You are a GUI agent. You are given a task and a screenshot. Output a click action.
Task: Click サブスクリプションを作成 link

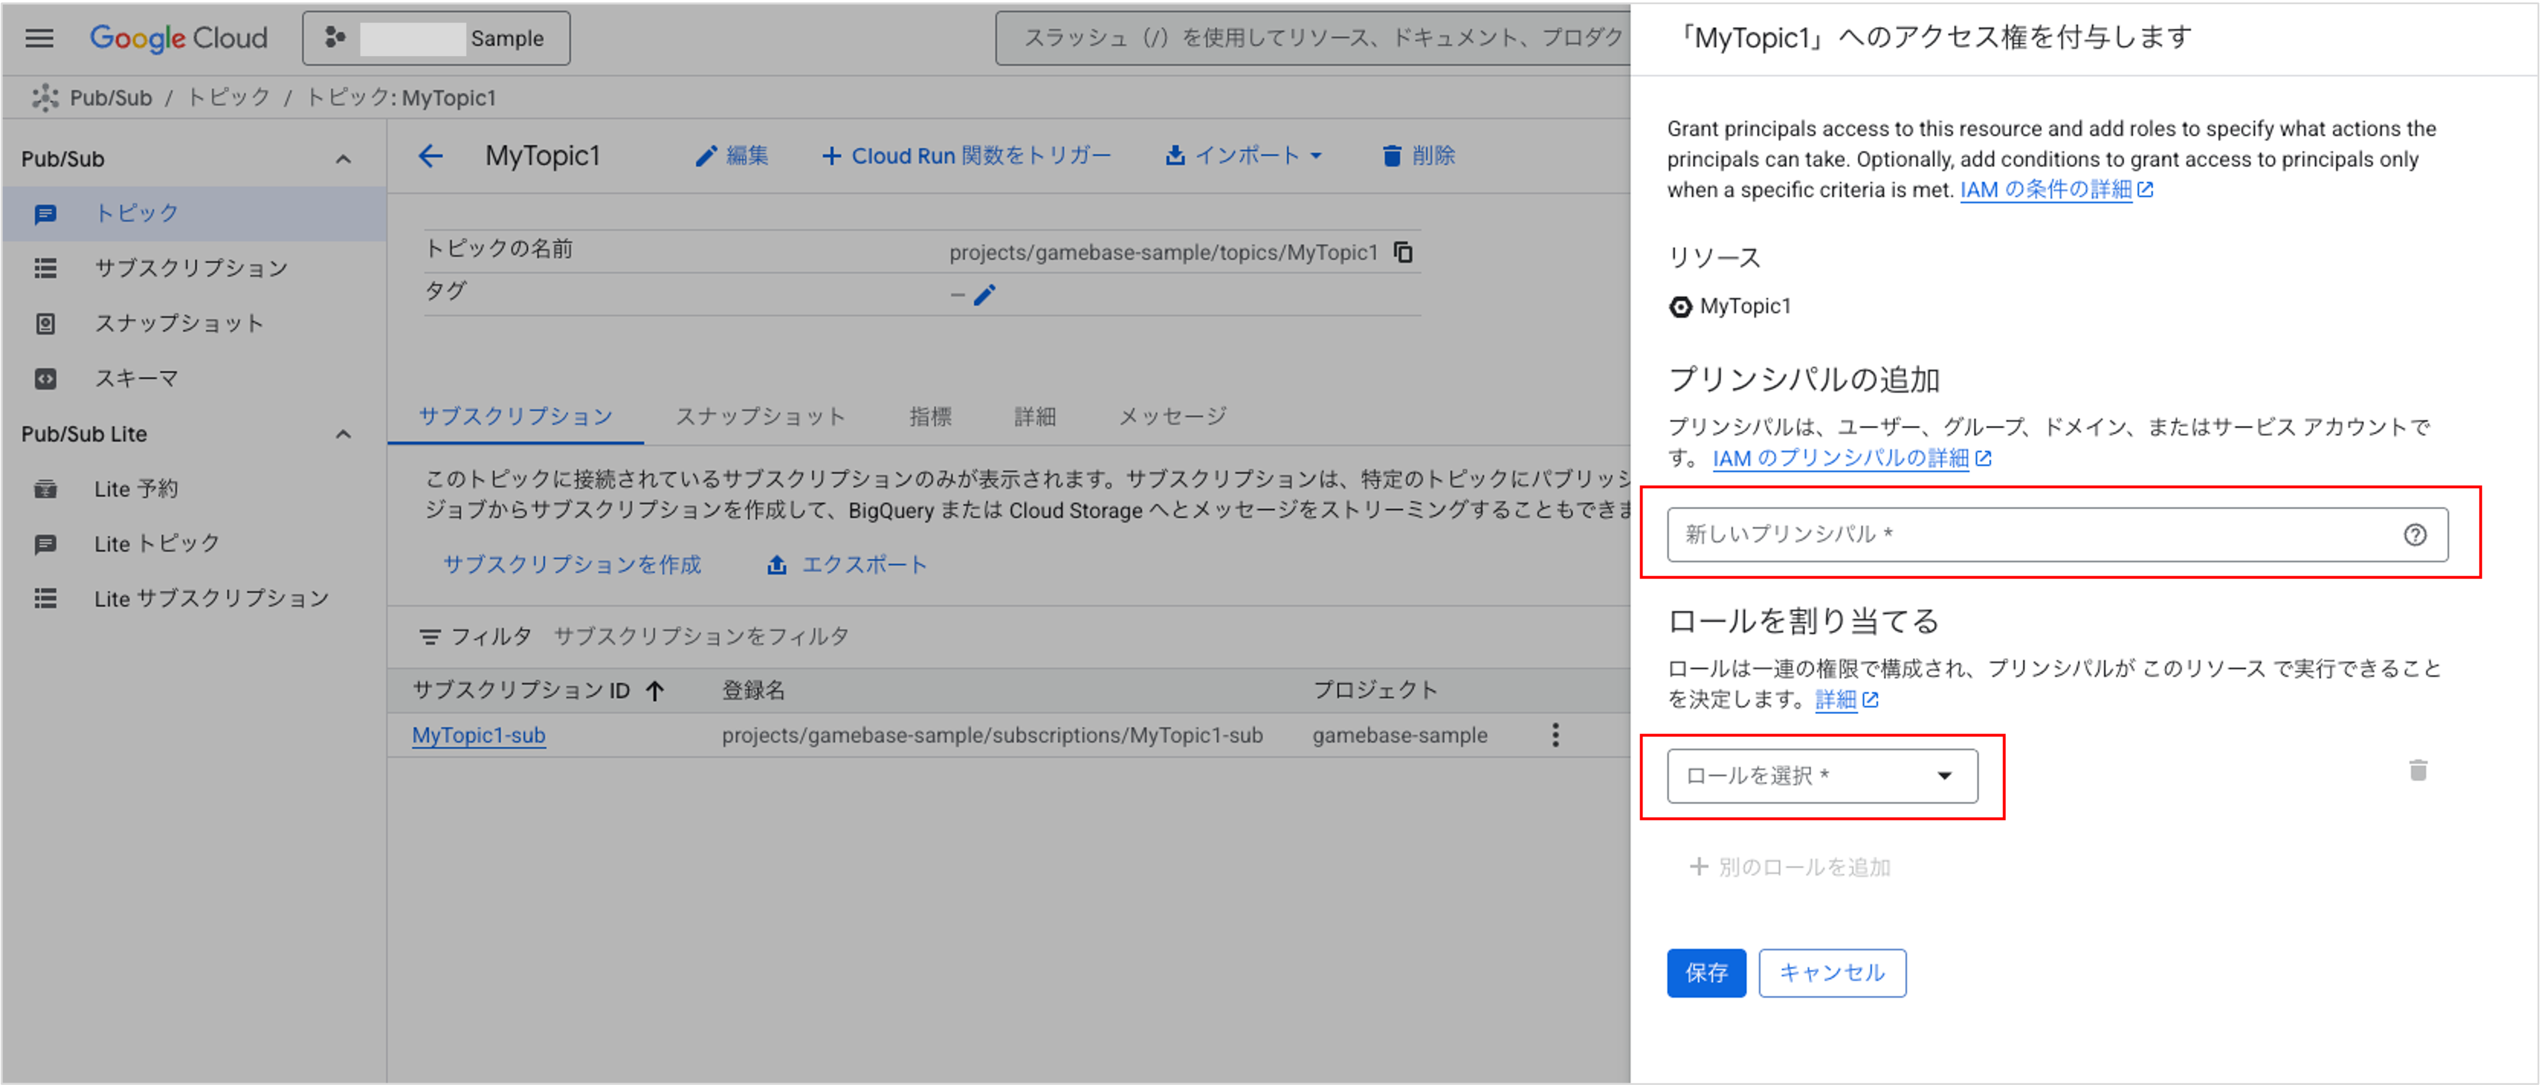(572, 564)
